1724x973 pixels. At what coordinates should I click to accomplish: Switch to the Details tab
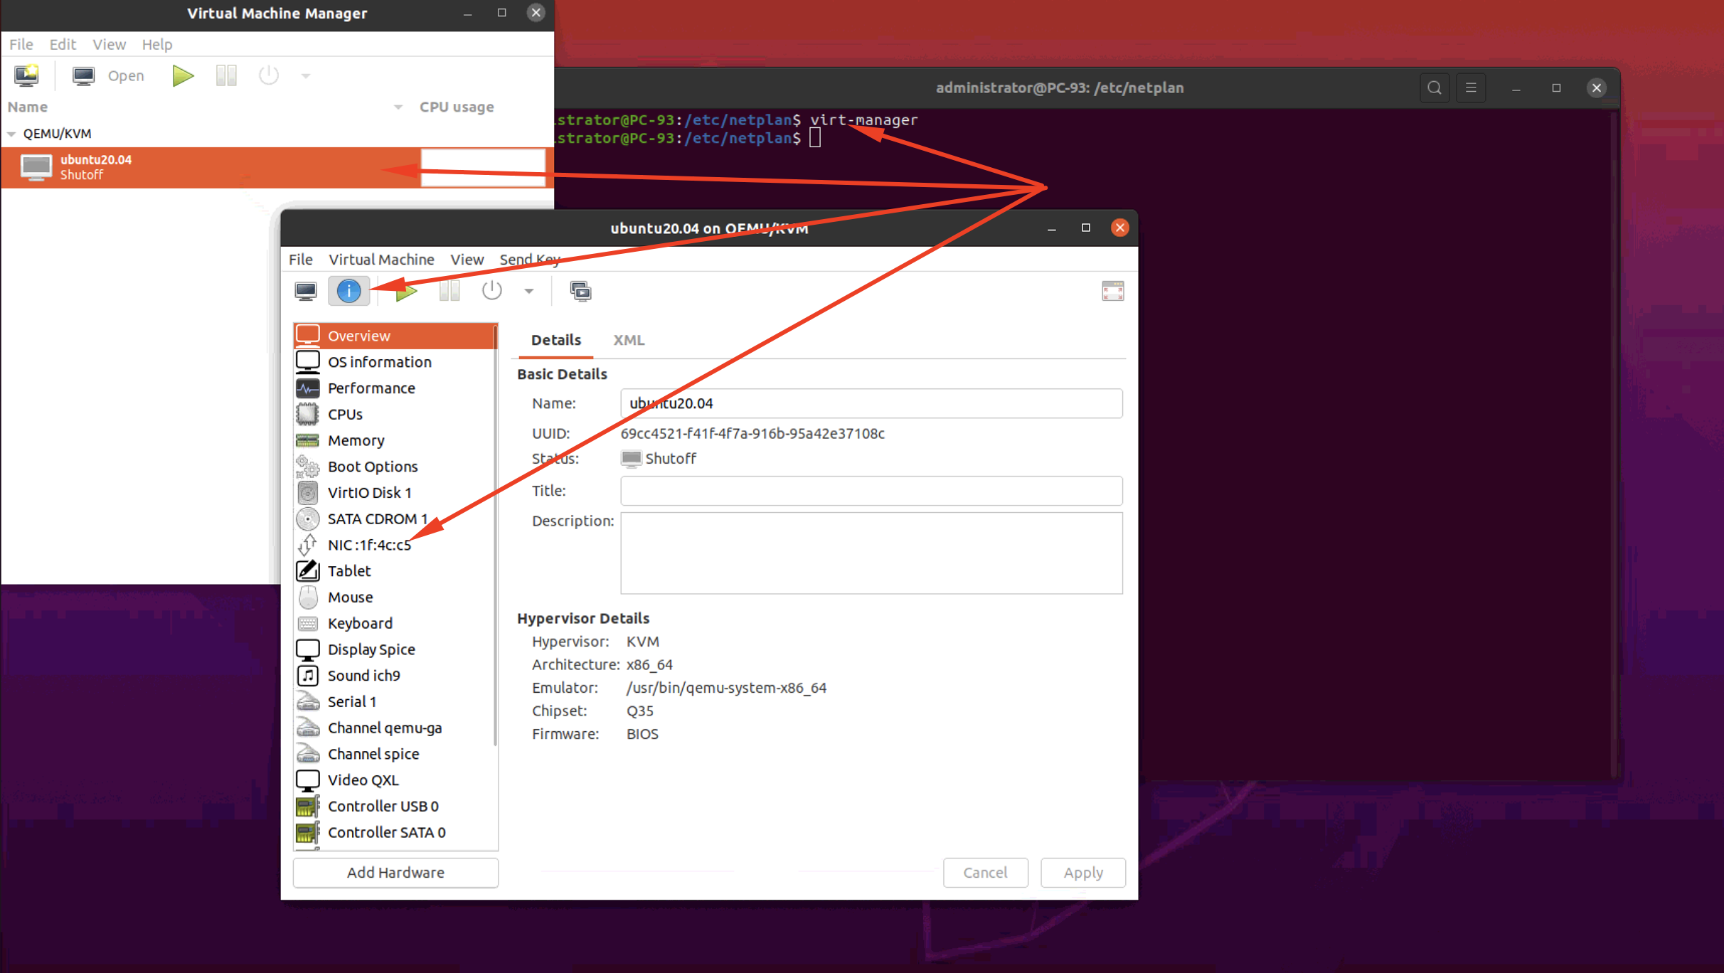pos(556,340)
